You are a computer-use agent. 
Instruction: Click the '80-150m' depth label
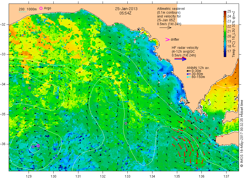[198, 77]
